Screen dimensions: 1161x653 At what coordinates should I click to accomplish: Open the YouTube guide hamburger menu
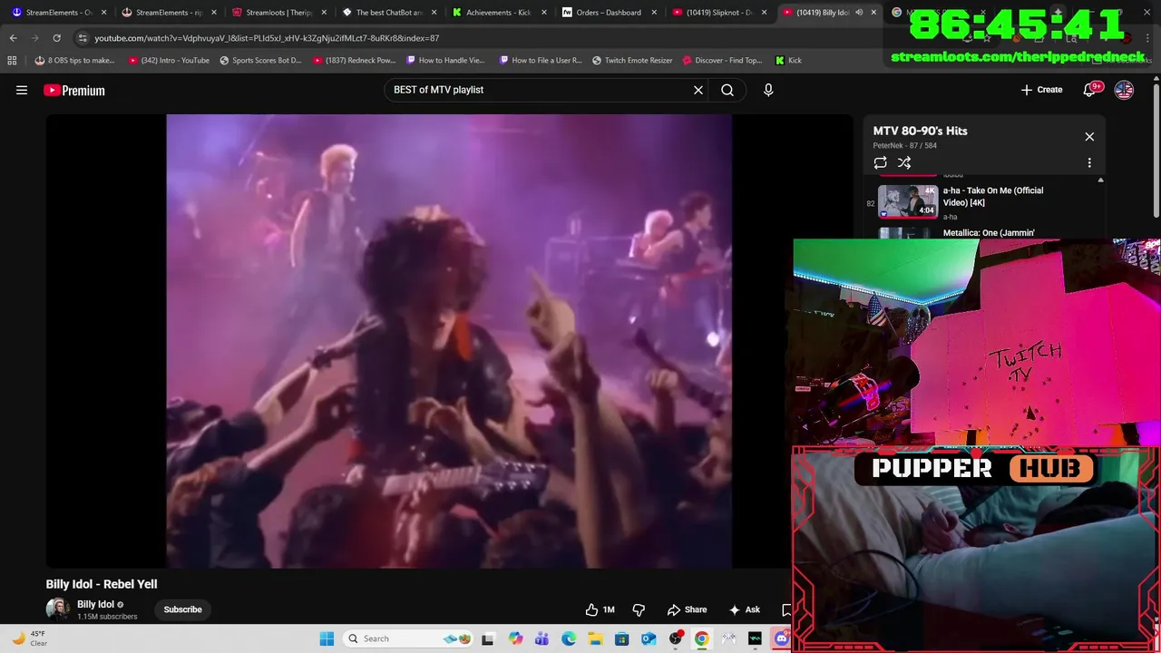(x=22, y=90)
